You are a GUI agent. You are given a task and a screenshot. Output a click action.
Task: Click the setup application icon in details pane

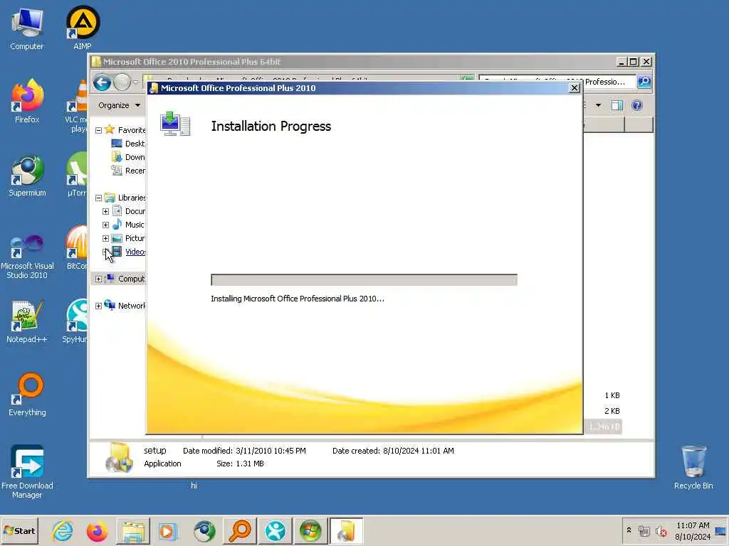(119, 457)
